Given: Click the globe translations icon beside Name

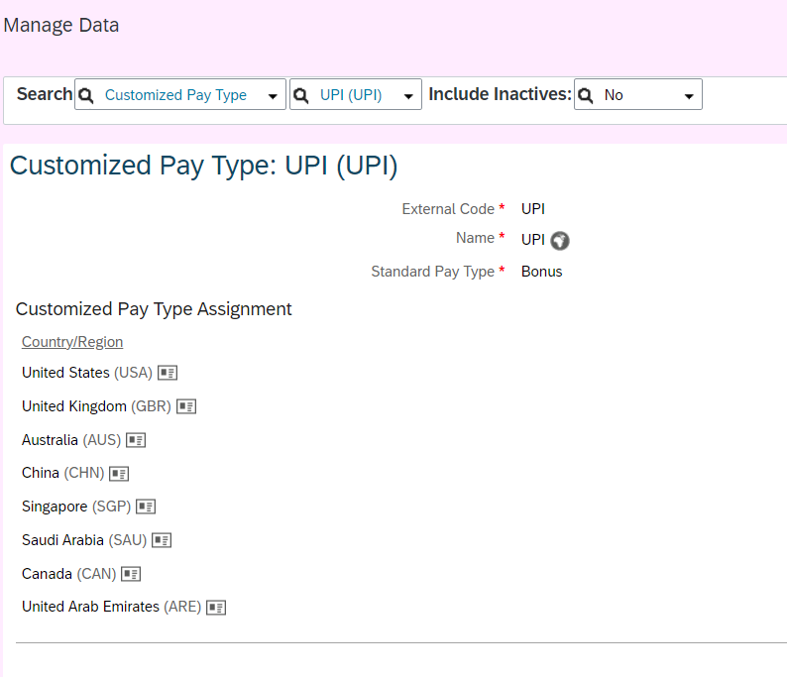Looking at the screenshot, I should tap(560, 241).
